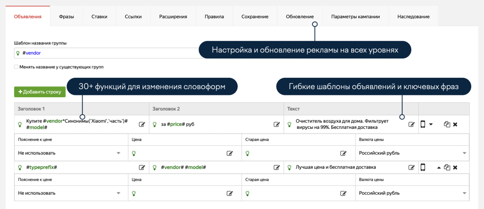484x209 pixels.
Task: Click the edit icon for Заголовок 1 in first row
Action: pos(142,125)
